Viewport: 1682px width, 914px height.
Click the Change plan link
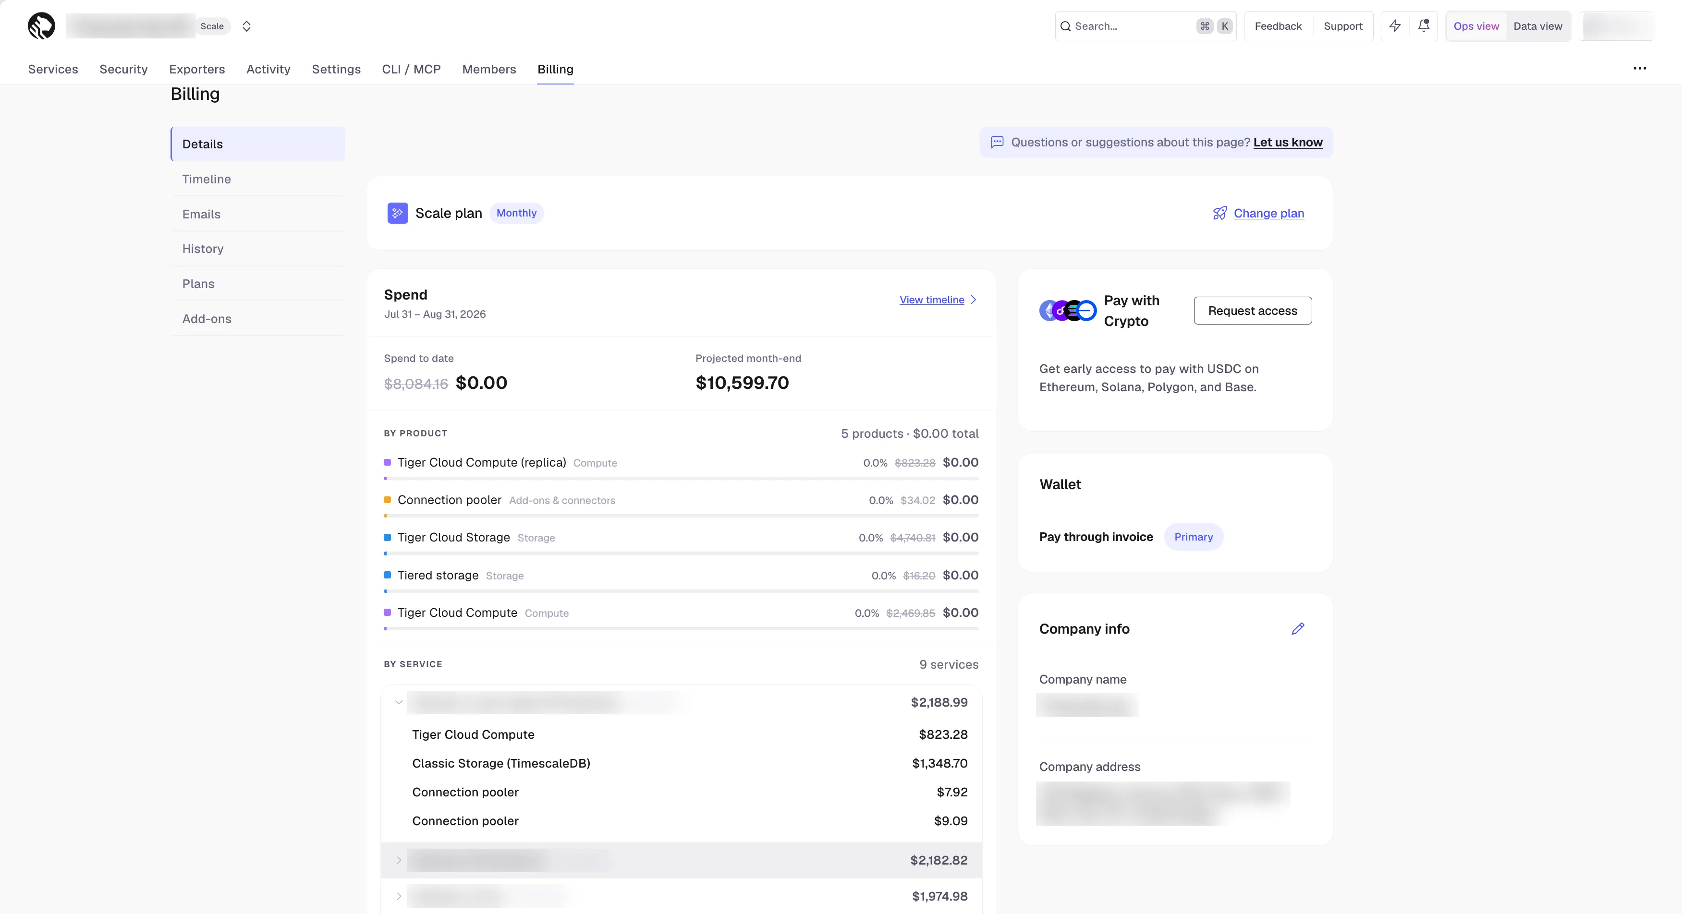[x=1268, y=213]
